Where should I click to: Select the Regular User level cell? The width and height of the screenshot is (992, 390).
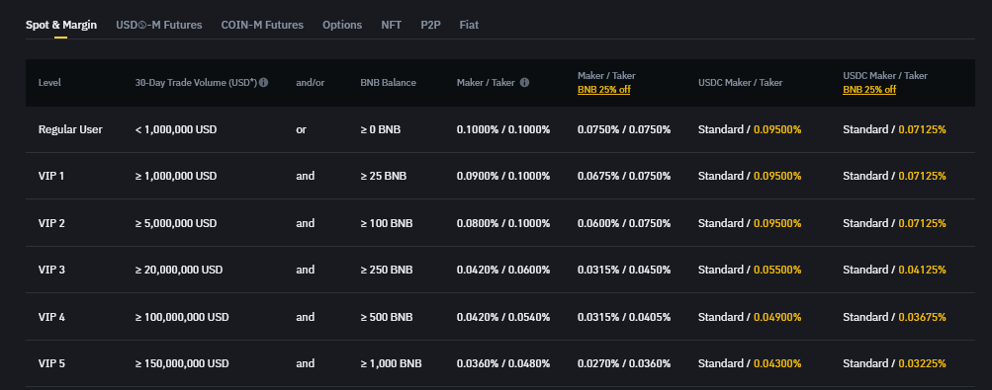click(x=70, y=129)
